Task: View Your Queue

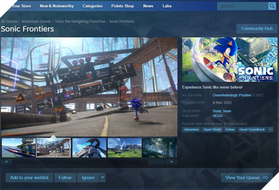Action: click(x=247, y=178)
